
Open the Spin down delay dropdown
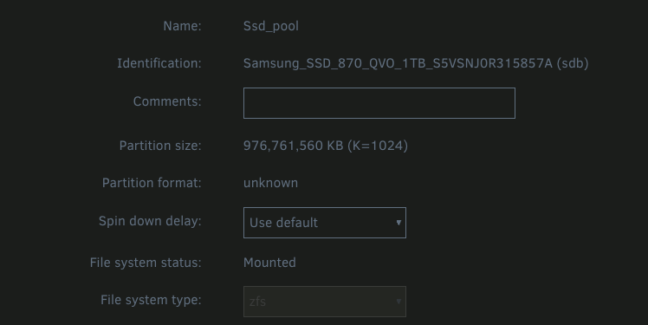(324, 223)
